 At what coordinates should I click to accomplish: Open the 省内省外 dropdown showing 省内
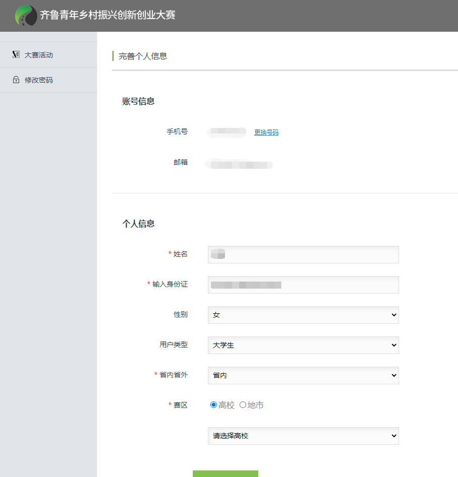point(303,375)
